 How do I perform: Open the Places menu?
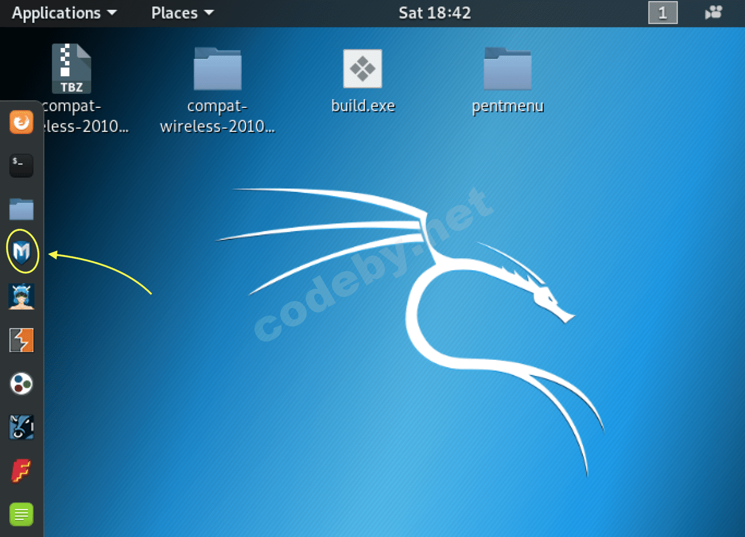[x=183, y=13]
